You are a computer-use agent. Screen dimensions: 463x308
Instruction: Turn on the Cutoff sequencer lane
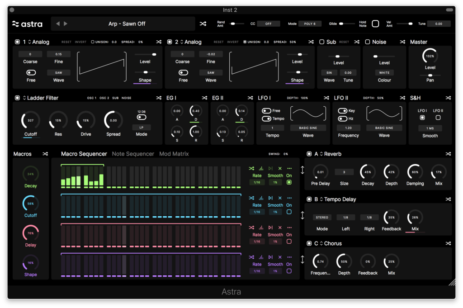(289, 212)
